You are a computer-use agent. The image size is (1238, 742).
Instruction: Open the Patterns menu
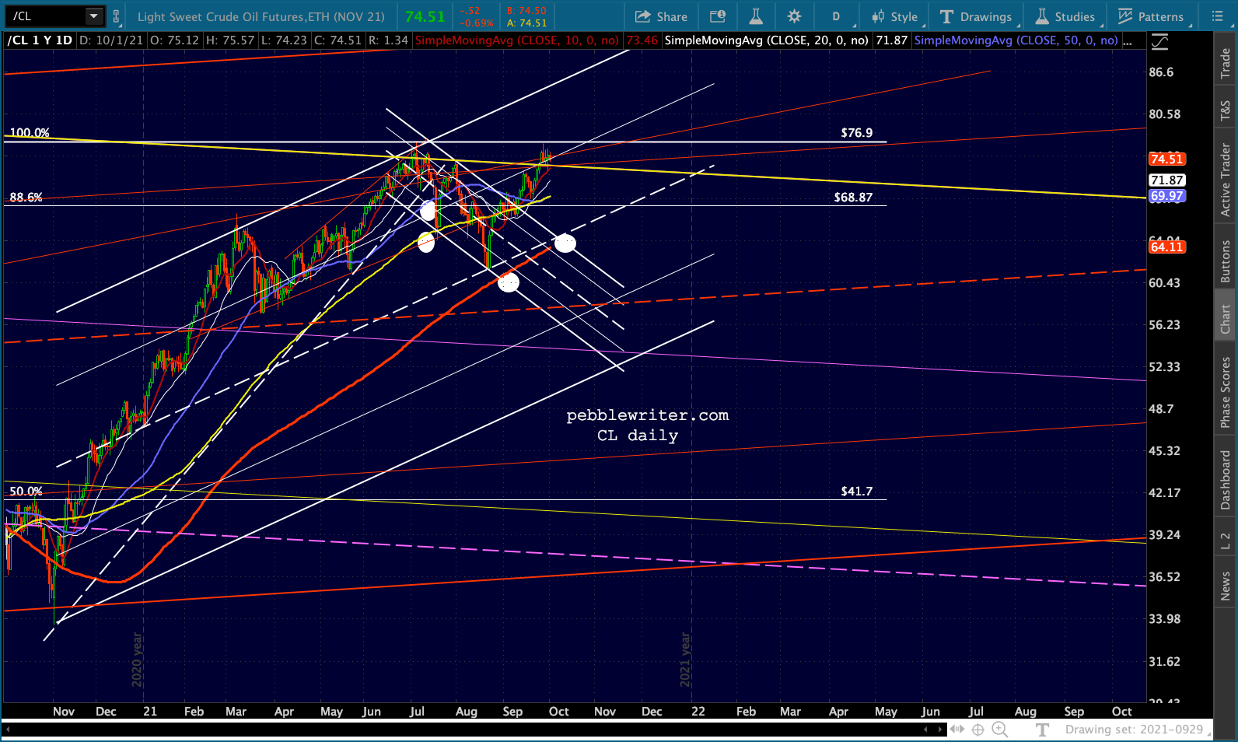1151,16
